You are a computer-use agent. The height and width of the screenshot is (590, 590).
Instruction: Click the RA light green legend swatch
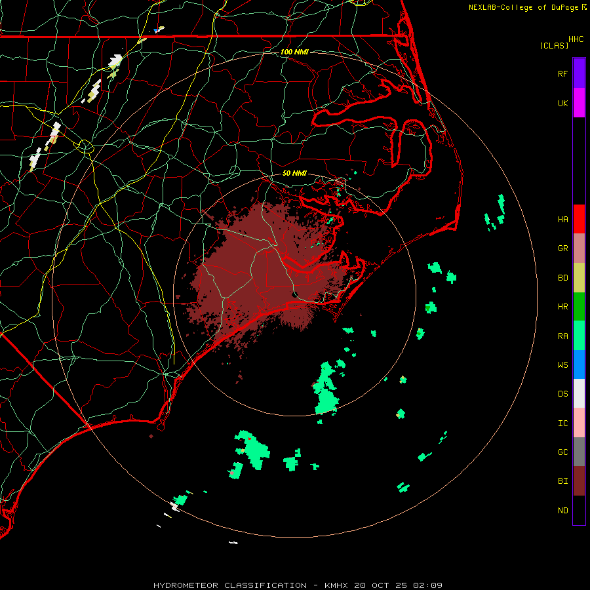point(579,336)
